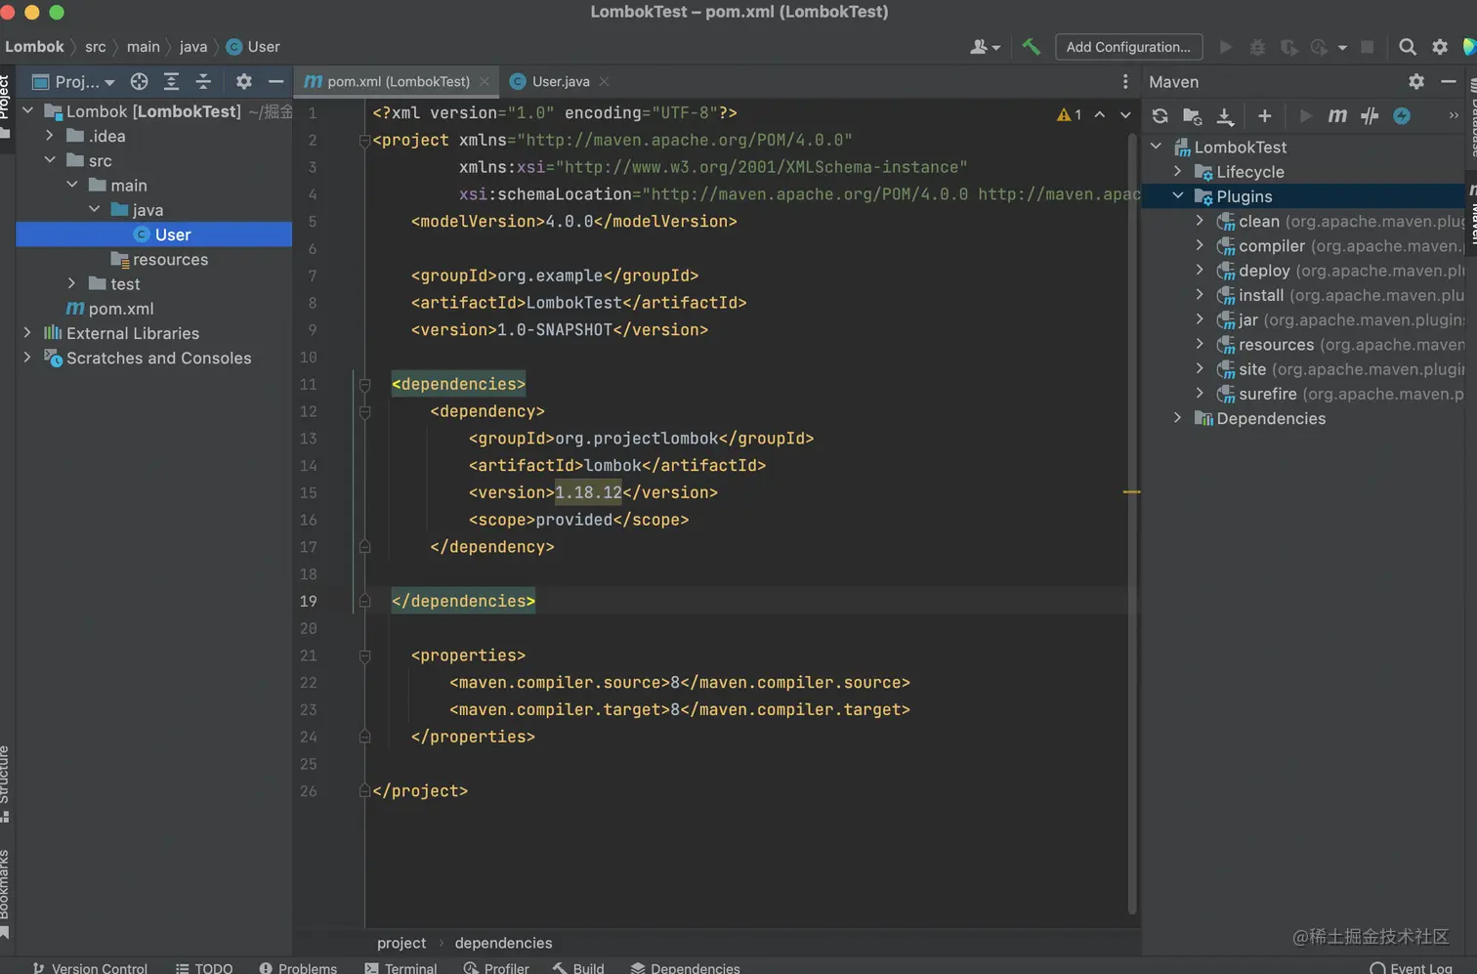This screenshot has width=1477, height=974.
Task: Expand the .idea folder in project tree
Action: click(x=50, y=136)
